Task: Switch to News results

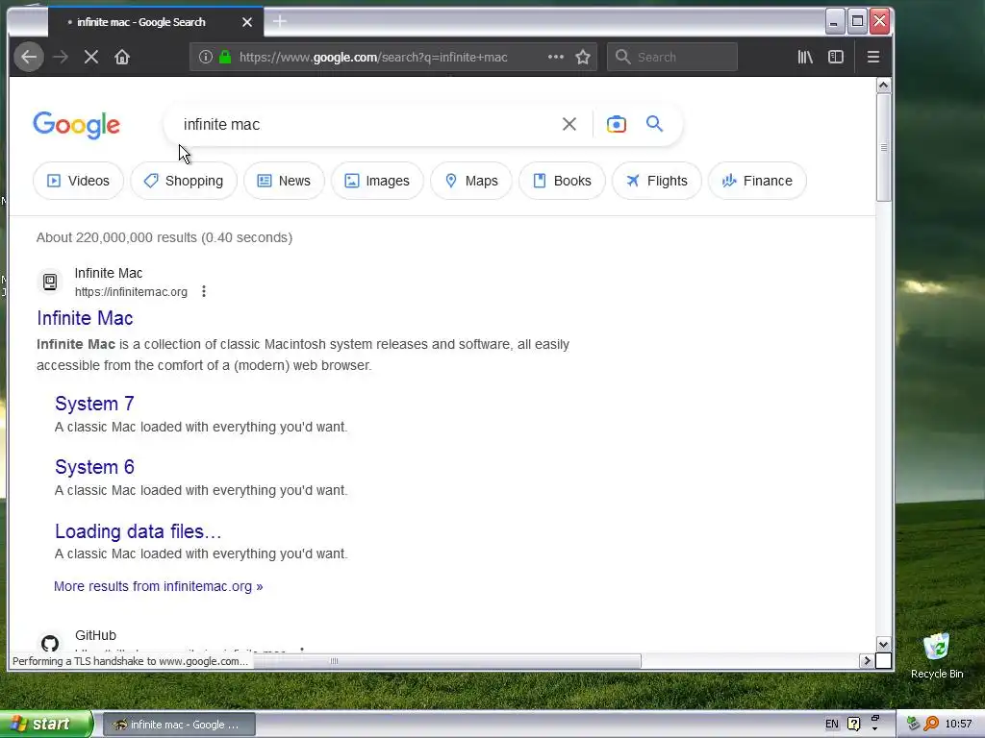Action: [284, 181]
